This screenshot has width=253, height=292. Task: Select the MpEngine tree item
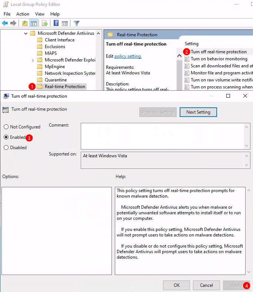(55, 67)
